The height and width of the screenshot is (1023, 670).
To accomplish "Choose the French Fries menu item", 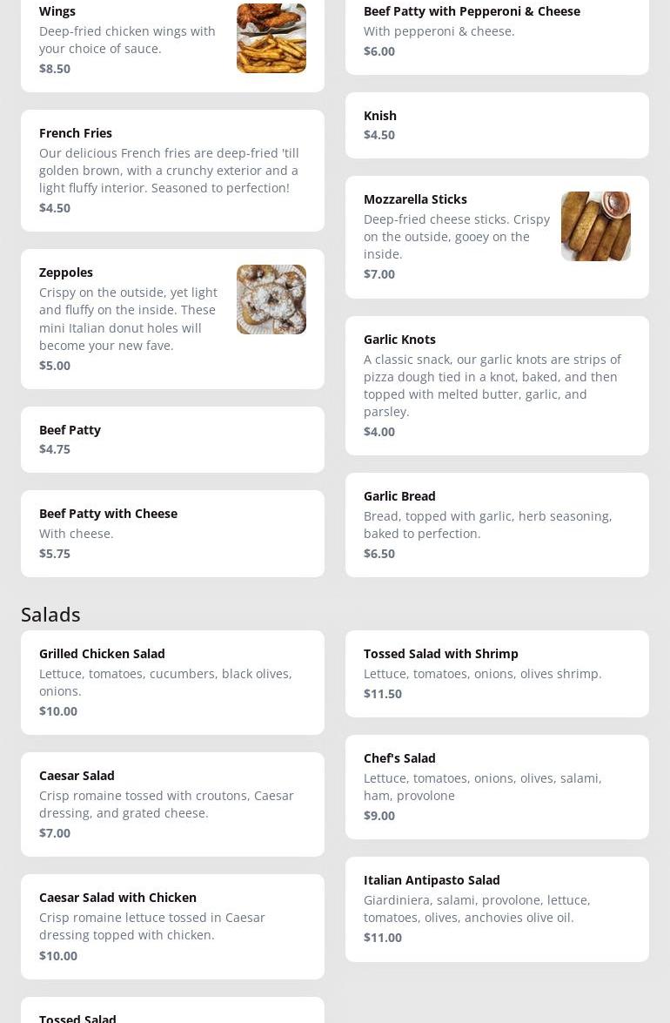I will [76, 133].
